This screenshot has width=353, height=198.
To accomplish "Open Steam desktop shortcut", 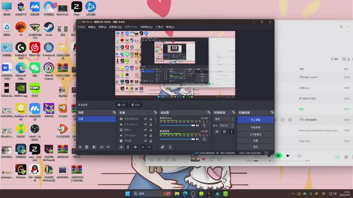I will (49, 29).
